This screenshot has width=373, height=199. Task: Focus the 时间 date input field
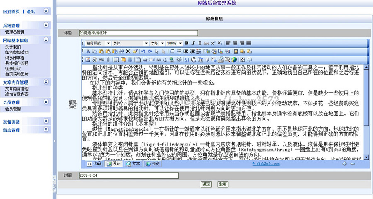point(128,175)
